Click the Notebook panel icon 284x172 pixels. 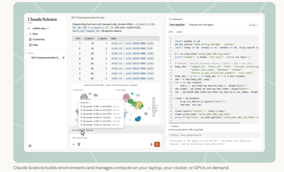pyautogui.click(x=170, y=19)
